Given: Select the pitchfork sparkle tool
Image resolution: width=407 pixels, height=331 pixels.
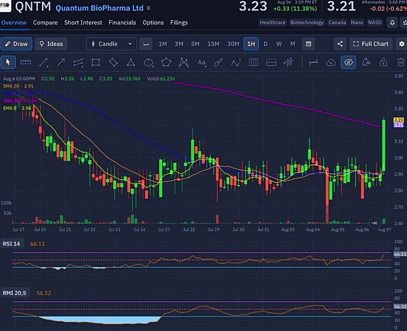Looking at the screenshot, I should [288, 62].
